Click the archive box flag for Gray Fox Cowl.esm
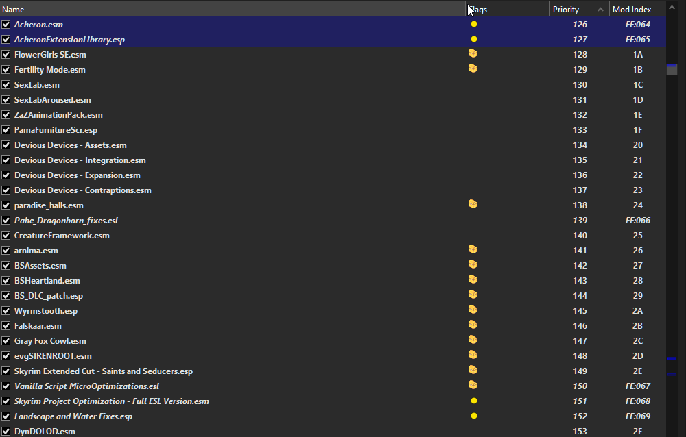This screenshot has width=686, height=437. [473, 340]
